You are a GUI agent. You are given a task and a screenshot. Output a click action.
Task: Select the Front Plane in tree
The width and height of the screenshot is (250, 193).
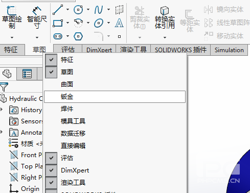26,155
